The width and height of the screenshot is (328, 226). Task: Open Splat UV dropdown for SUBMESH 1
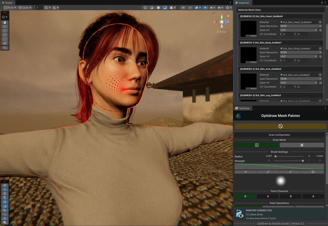point(299,56)
